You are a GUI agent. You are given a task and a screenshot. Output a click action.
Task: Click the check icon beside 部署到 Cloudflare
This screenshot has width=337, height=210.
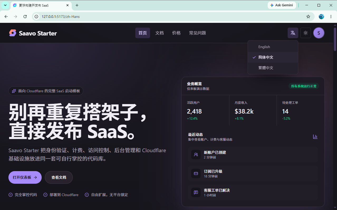(45, 195)
